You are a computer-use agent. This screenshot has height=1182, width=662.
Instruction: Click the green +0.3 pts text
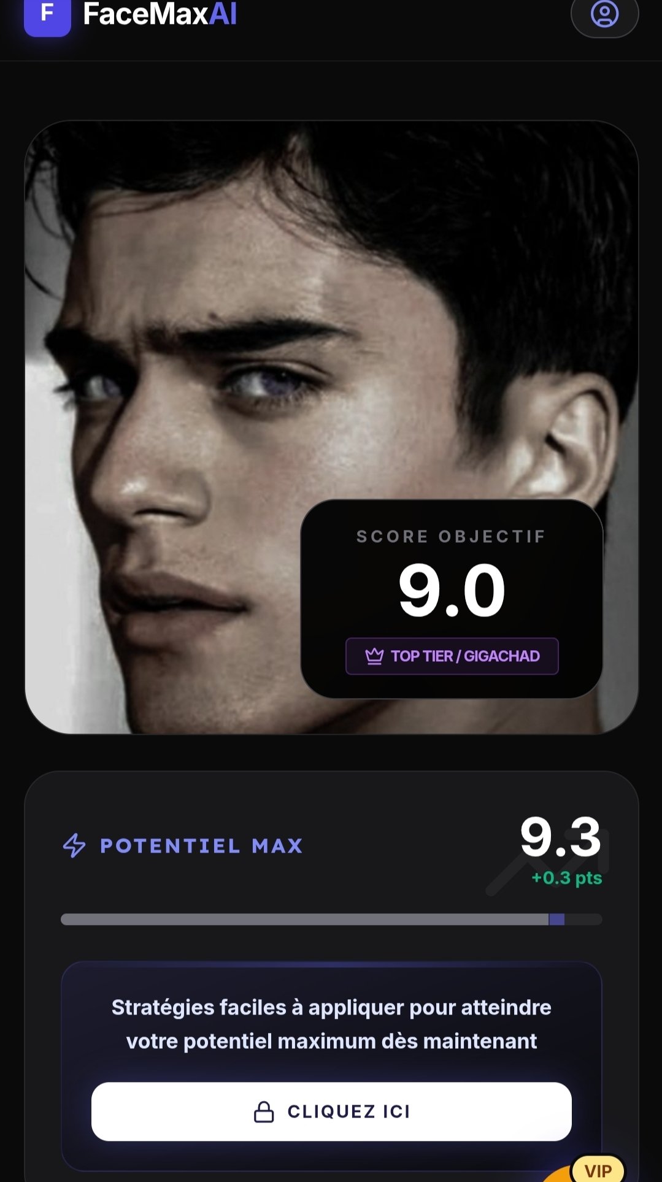(x=566, y=878)
